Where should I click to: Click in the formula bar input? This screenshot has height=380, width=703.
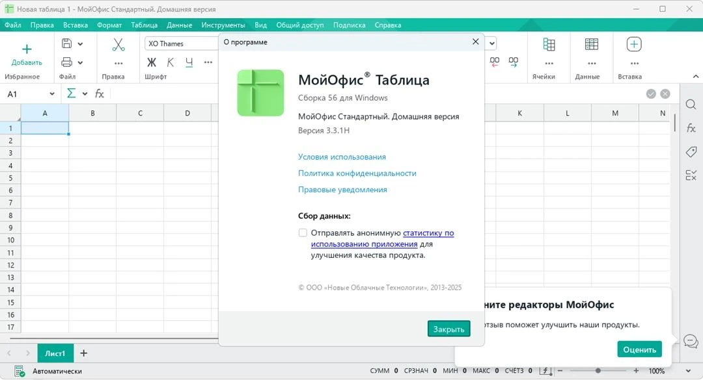tap(376, 94)
